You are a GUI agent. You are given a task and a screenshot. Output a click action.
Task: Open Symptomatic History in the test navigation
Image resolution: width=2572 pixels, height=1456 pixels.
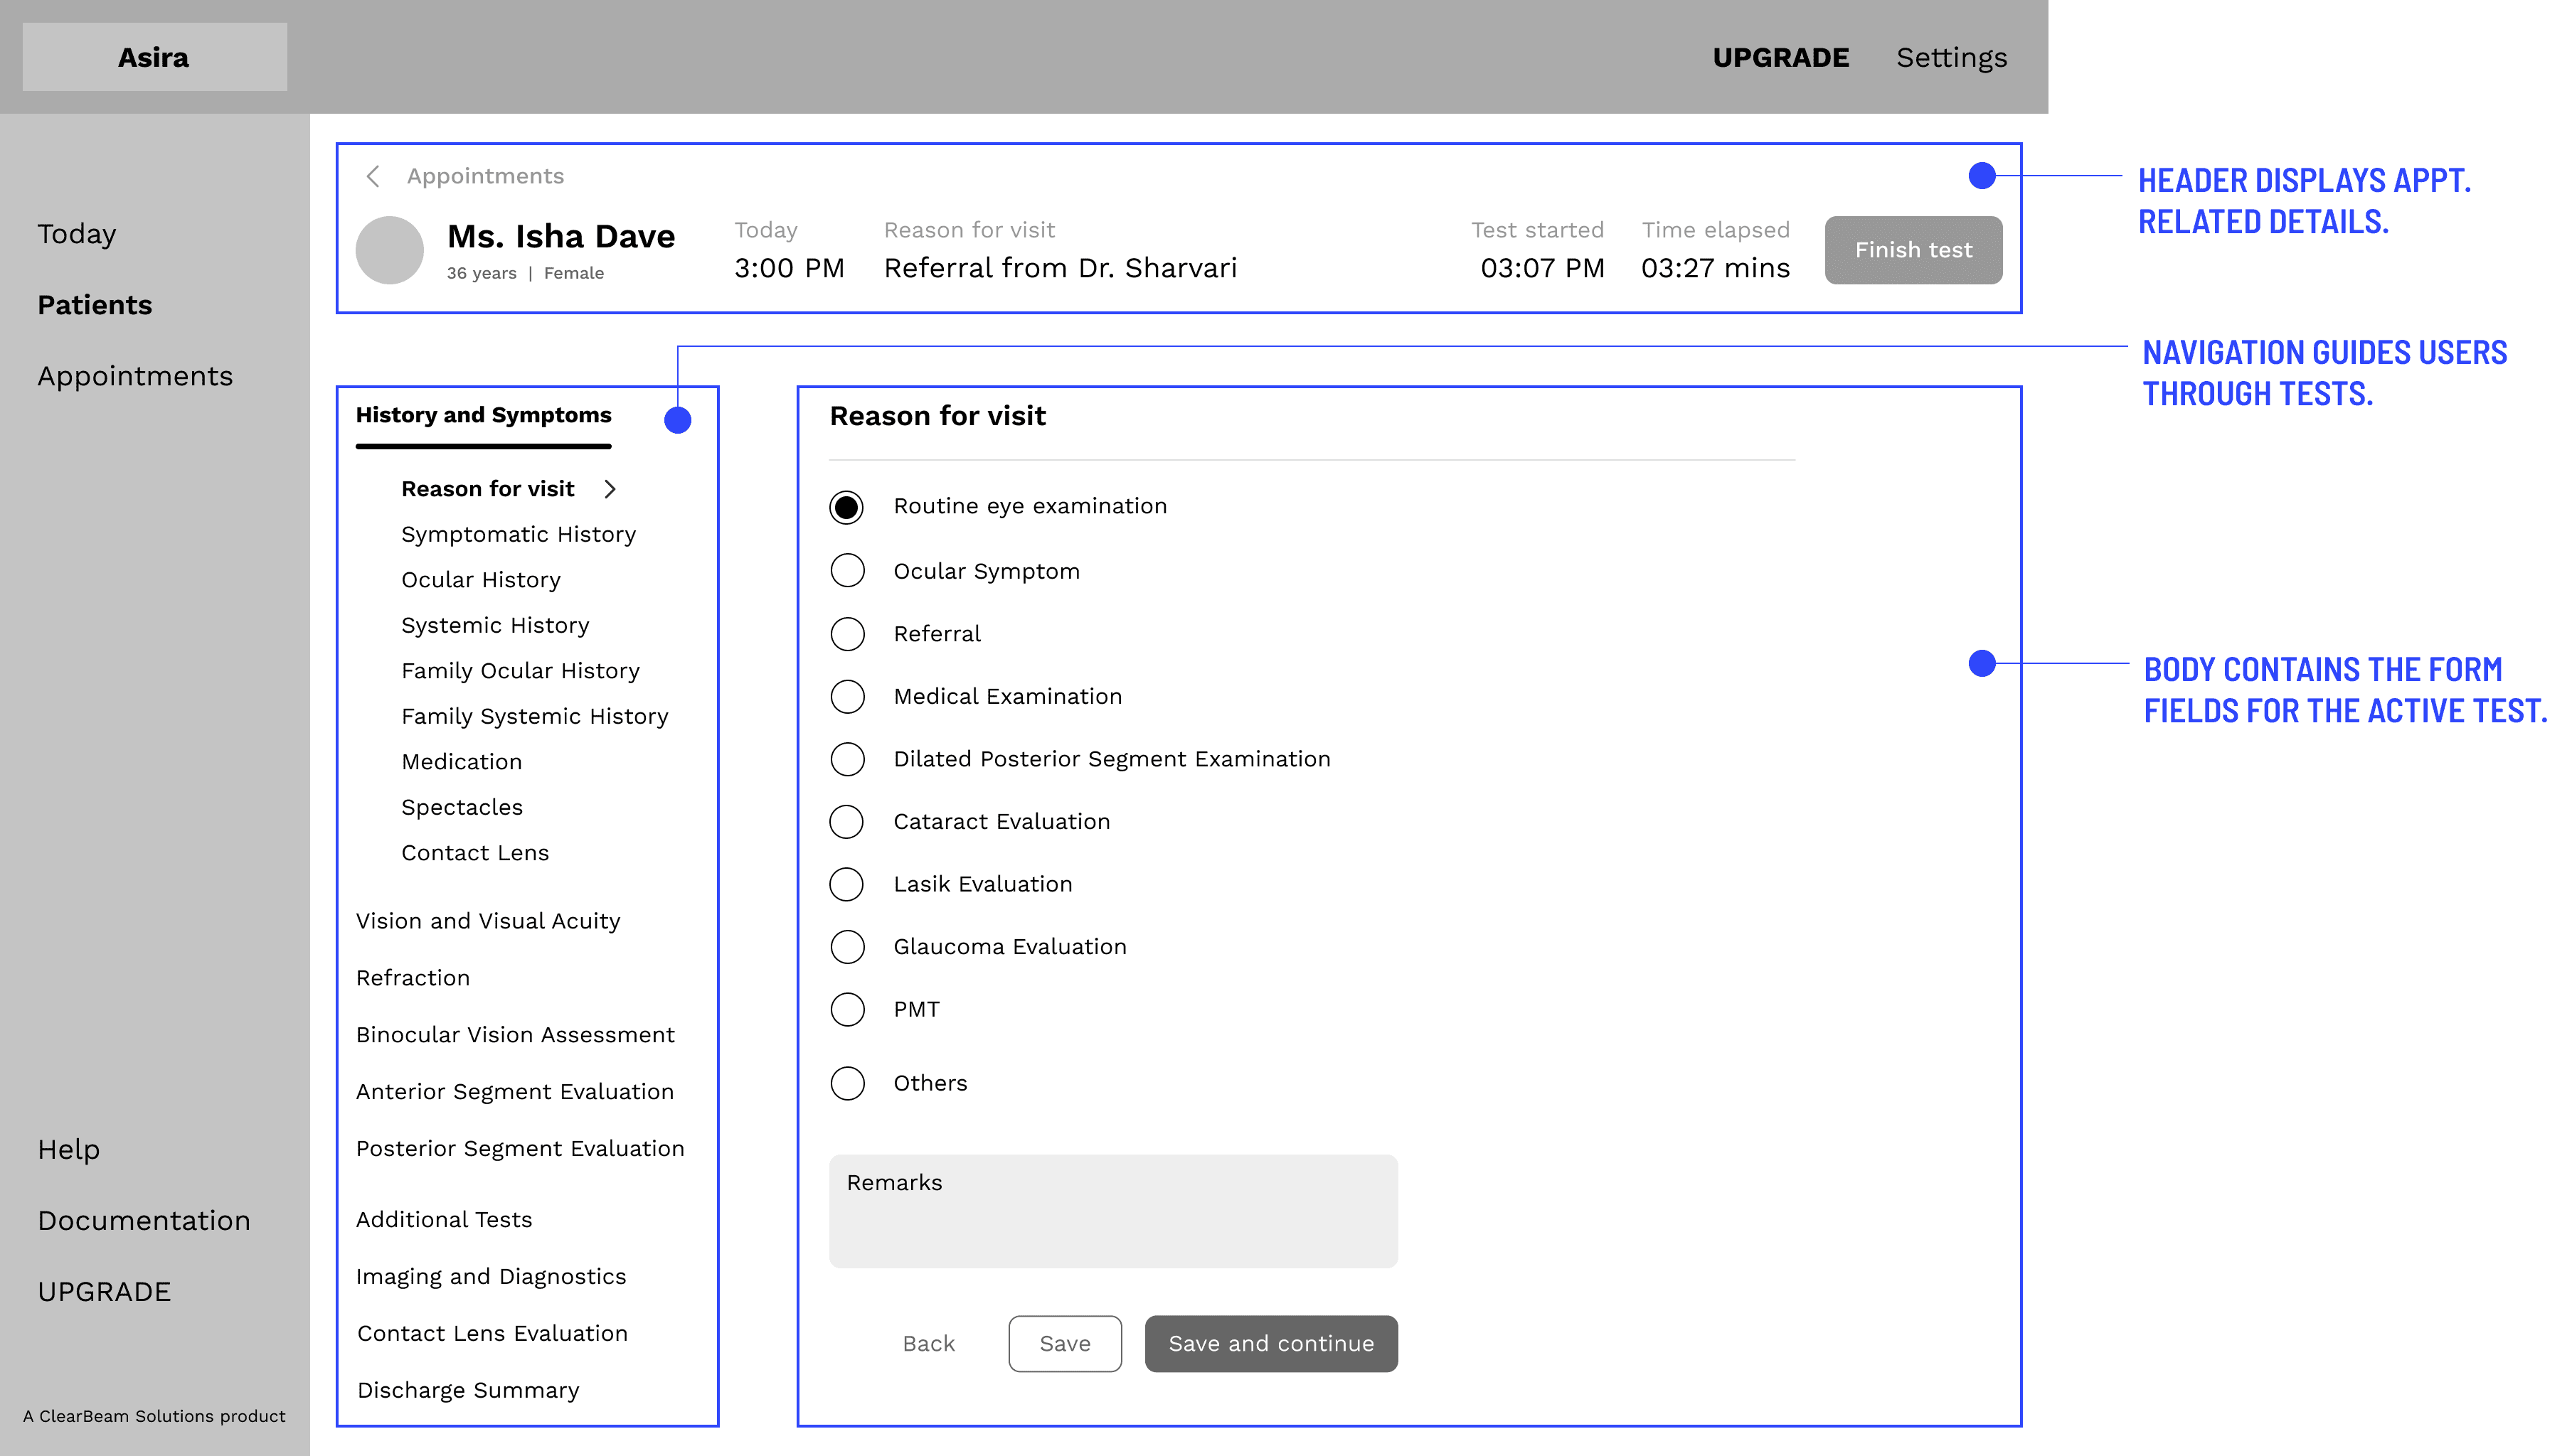[x=519, y=535]
